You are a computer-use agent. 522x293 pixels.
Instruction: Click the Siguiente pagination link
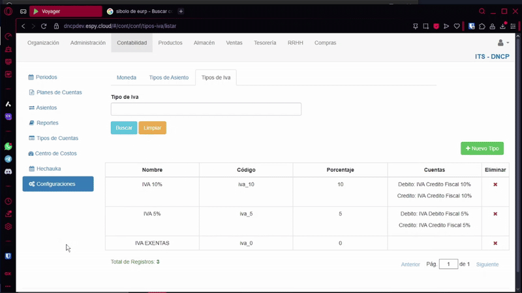487,264
